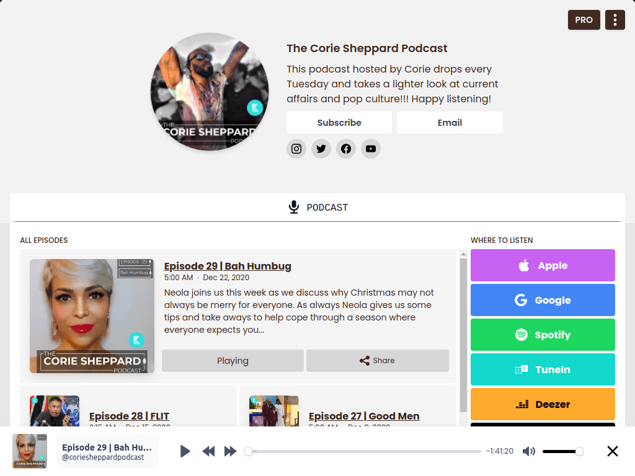The height and width of the screenshot is (476, 635).
Task: Rewind the episode in the player
Action: click(208, 451)
